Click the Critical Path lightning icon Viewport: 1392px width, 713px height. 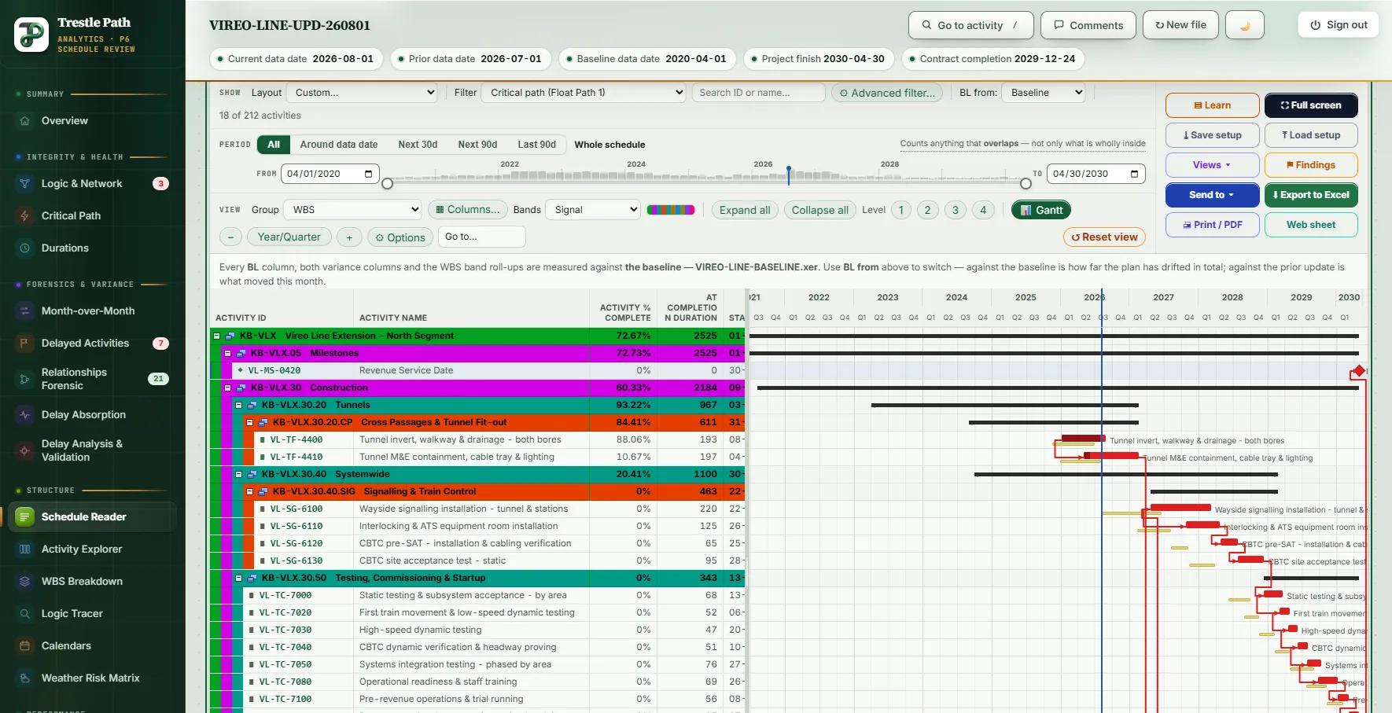pos(25,216)
